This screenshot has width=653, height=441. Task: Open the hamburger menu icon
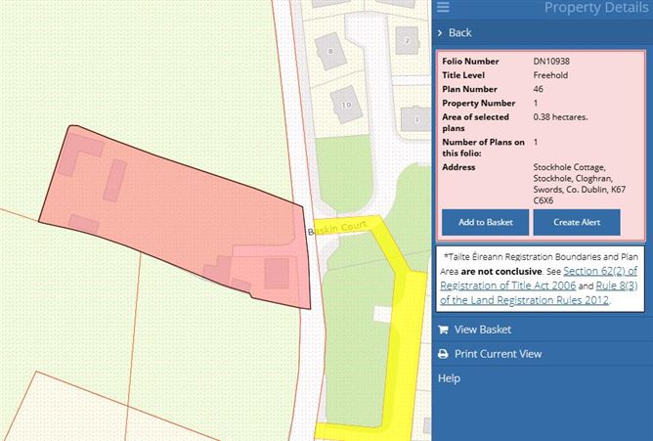coord(443,7)
